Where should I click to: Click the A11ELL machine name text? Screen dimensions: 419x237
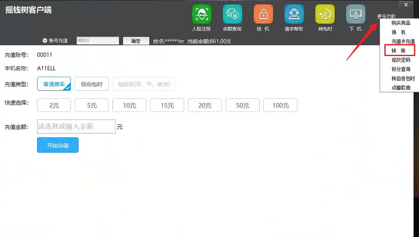pyautogui.click(x=46, y=68)
